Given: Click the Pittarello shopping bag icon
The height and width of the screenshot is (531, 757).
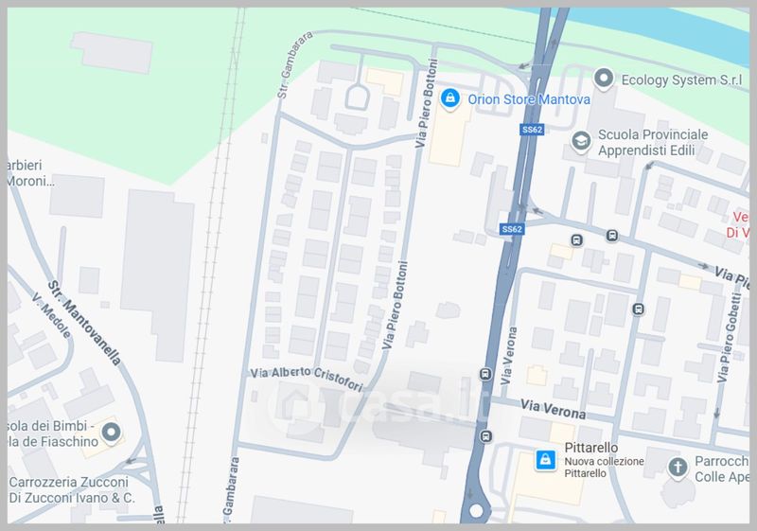Looking at the screenshot, I should (x=546, y=459).
